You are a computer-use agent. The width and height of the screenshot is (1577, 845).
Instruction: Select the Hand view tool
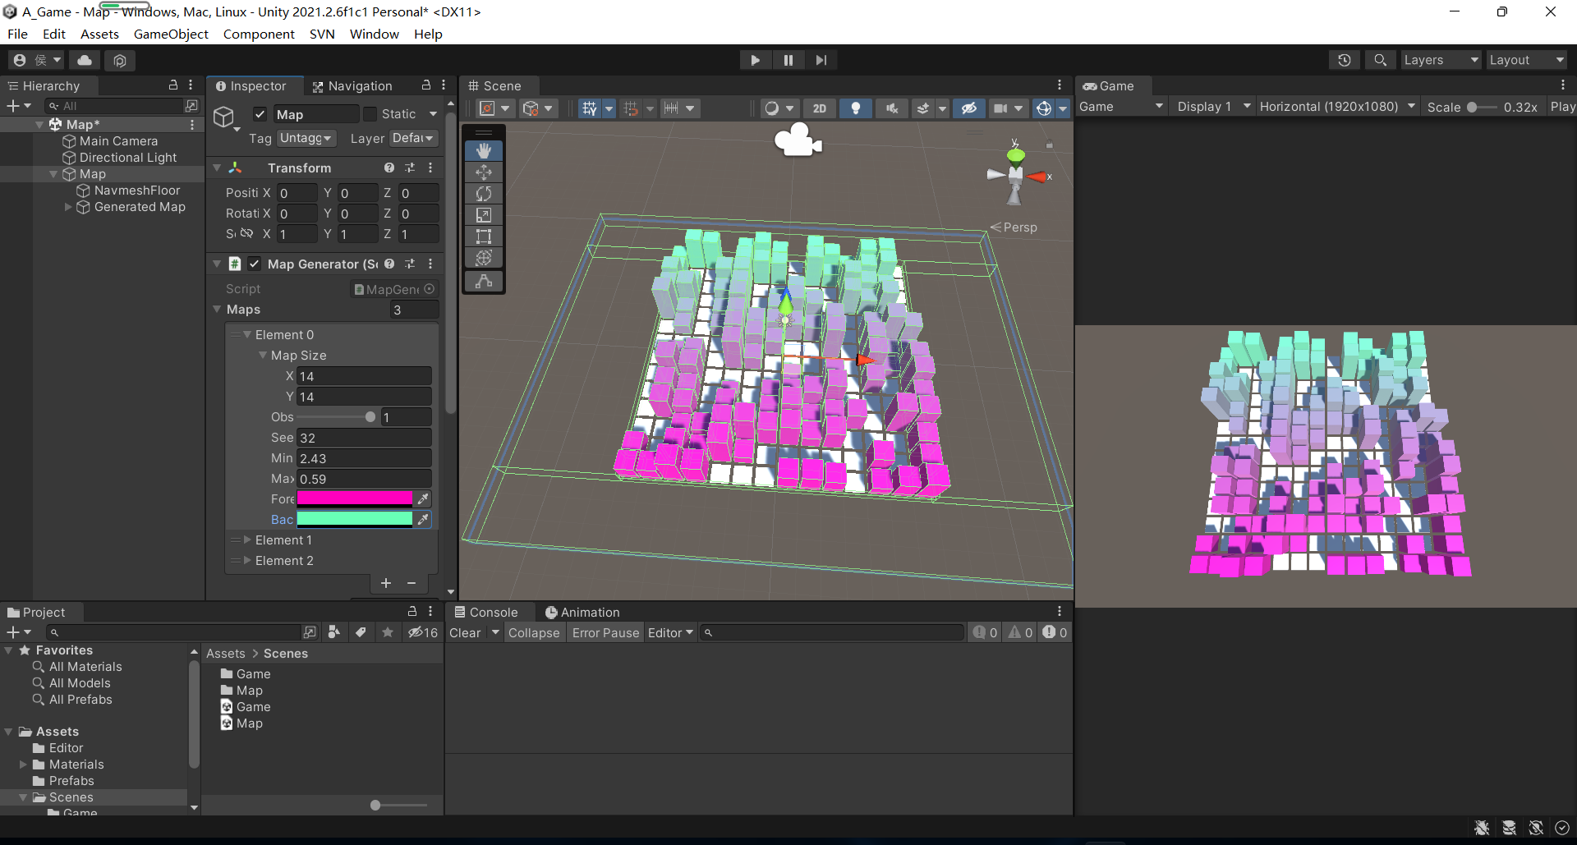pos(484,150)
